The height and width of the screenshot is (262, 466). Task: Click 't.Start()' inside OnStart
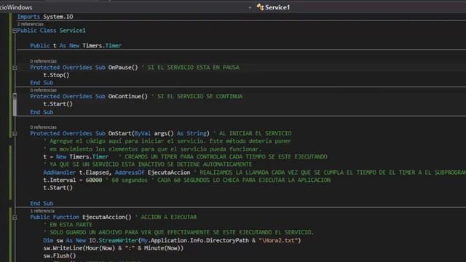58,188
